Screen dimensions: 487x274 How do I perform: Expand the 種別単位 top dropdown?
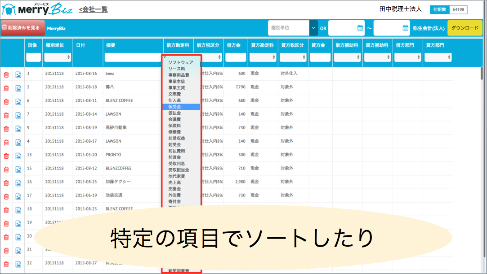pyautogui.click(x=313, y=28)
